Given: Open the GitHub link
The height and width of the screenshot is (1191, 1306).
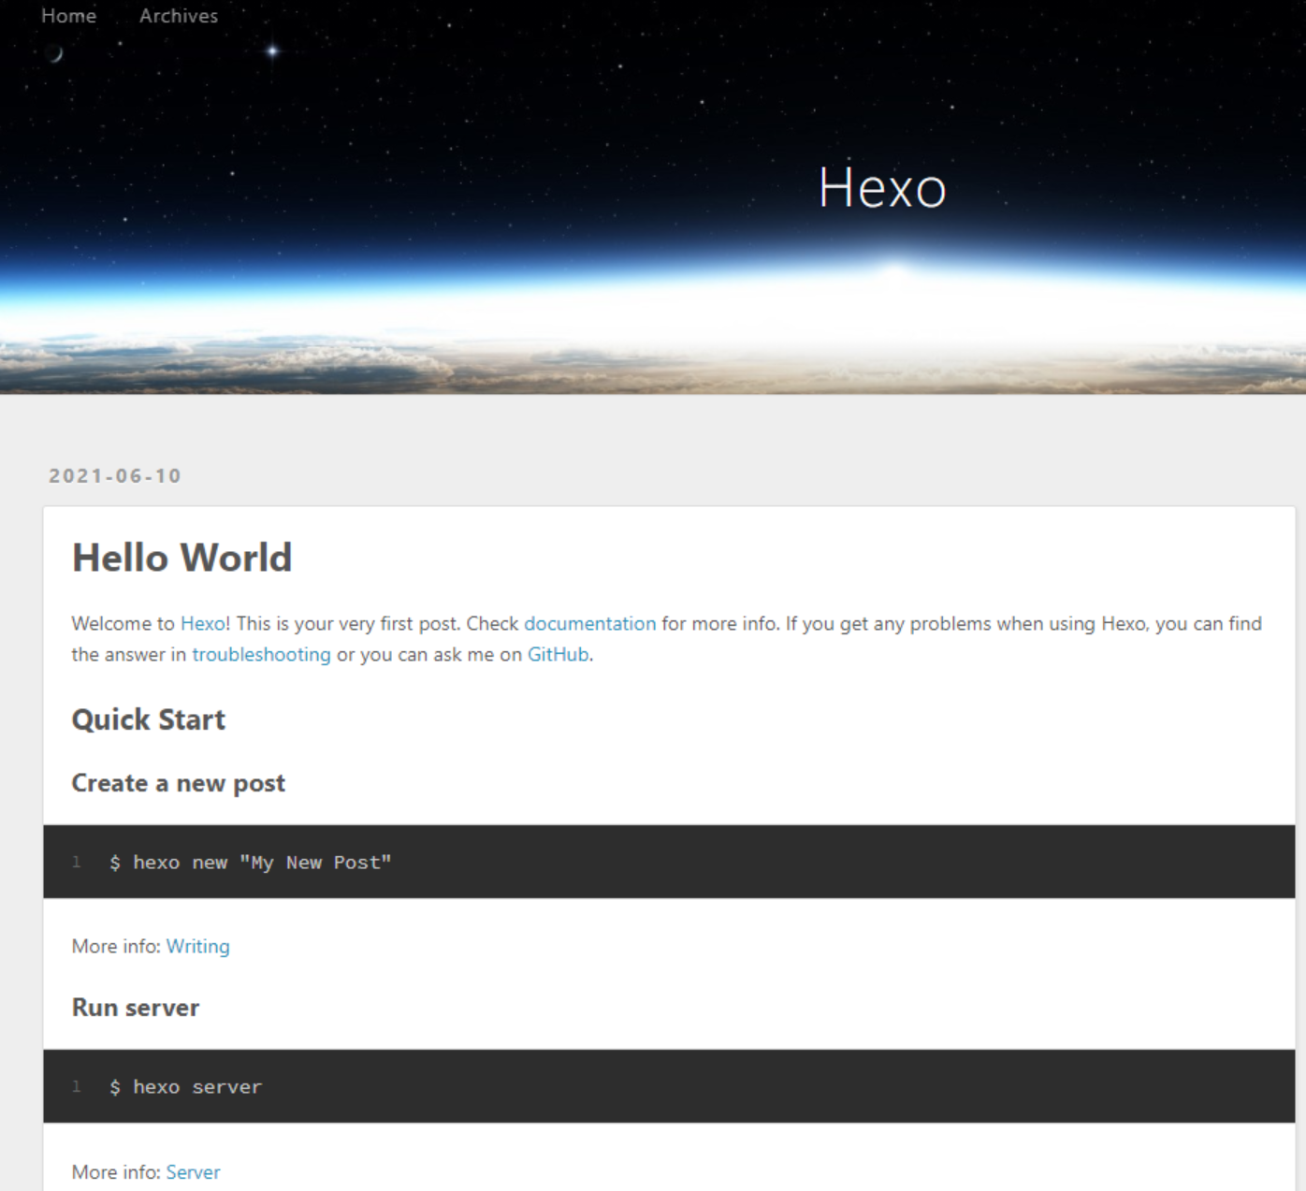Looking at the screenshot, I should click(x=557, y=655).
